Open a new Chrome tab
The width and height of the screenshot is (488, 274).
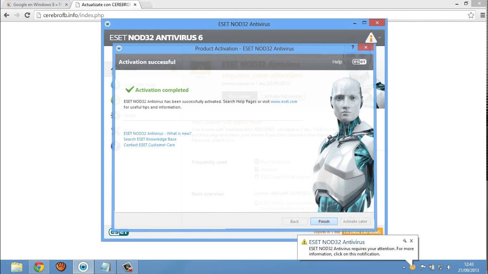(x=147, y=5)
